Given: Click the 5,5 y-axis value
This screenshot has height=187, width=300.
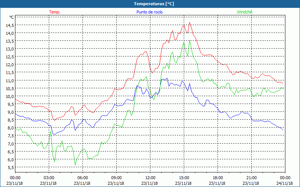Looking at the screenshot, I should pos(11,167).
